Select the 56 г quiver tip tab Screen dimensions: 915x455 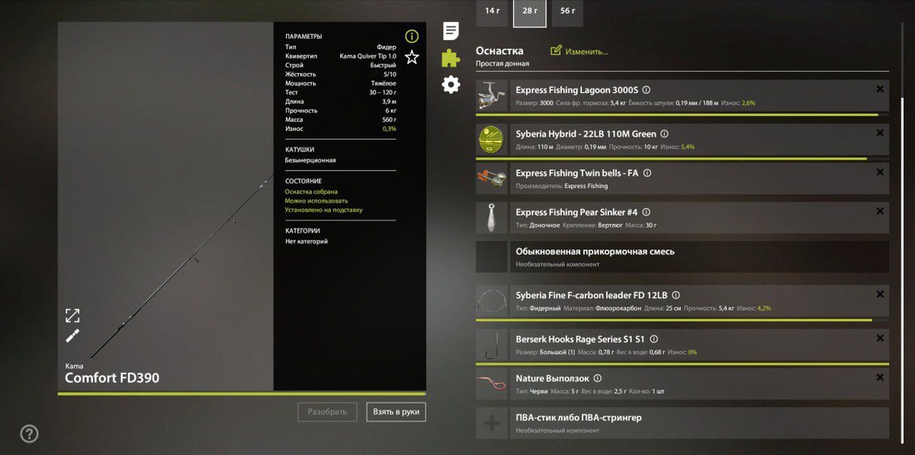point(567,11)
